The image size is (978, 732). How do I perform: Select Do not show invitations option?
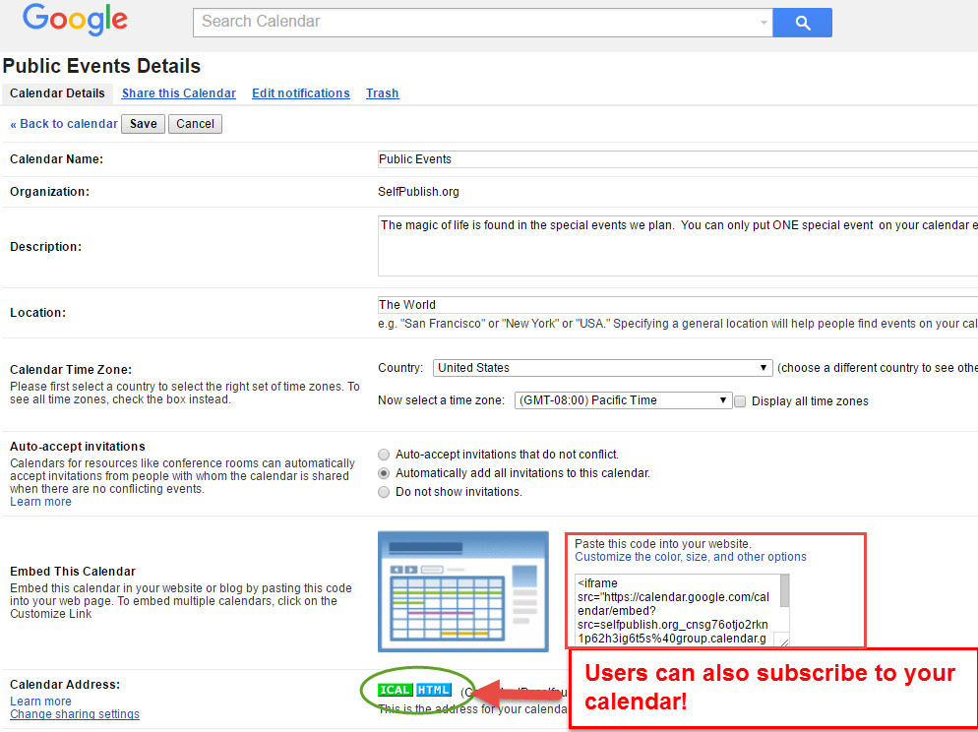384,492
